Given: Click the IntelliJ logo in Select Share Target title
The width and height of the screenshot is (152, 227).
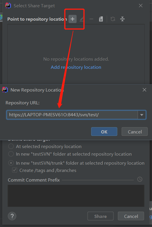Looking at the screenshot, I should tap(8, 6).
